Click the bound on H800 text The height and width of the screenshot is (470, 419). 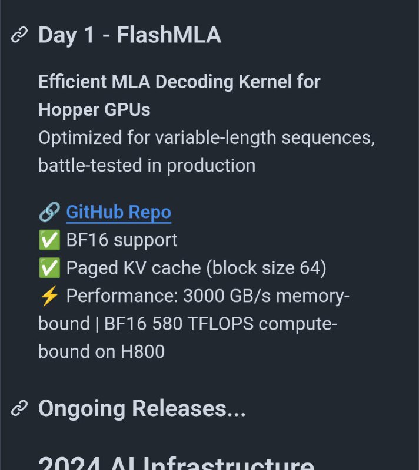[101, 351]
